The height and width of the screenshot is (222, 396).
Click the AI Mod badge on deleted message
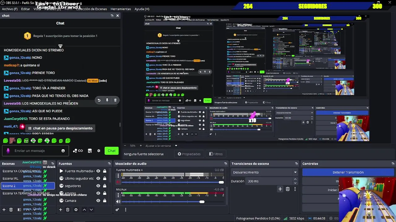(93, 80)
